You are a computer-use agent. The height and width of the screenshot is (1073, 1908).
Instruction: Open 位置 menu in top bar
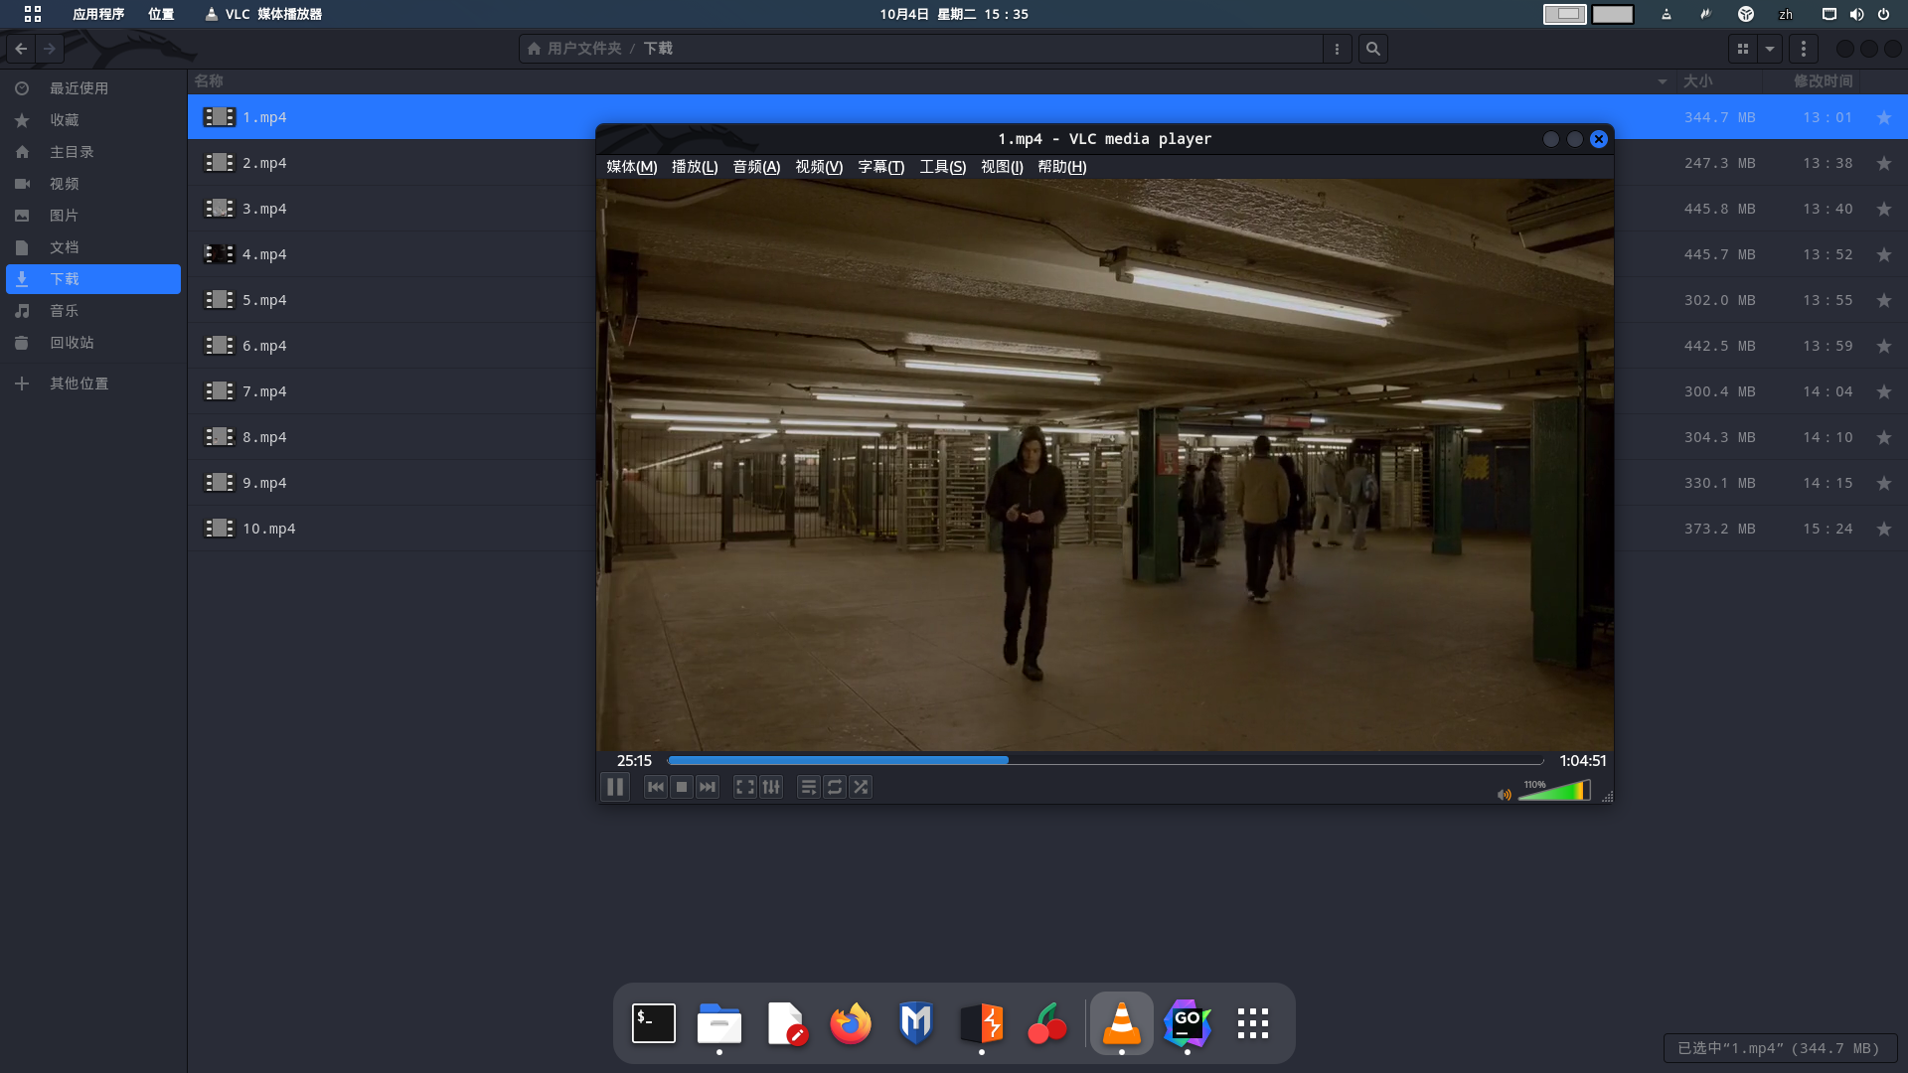[161, 14]
